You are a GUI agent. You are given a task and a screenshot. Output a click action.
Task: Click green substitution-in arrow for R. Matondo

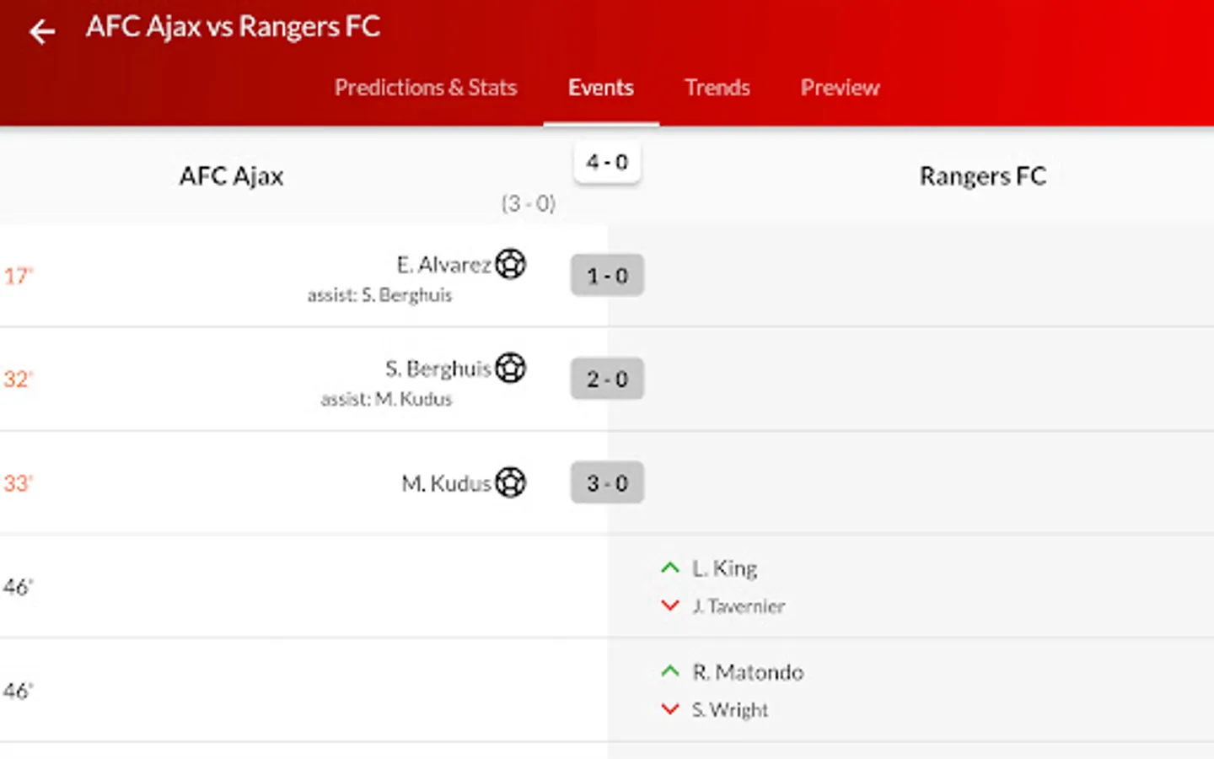point(670,672)
